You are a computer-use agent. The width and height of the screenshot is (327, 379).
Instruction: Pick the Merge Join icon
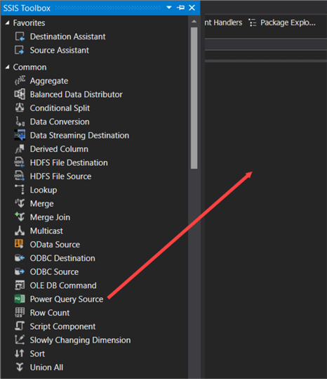click(x=20, y=217)
